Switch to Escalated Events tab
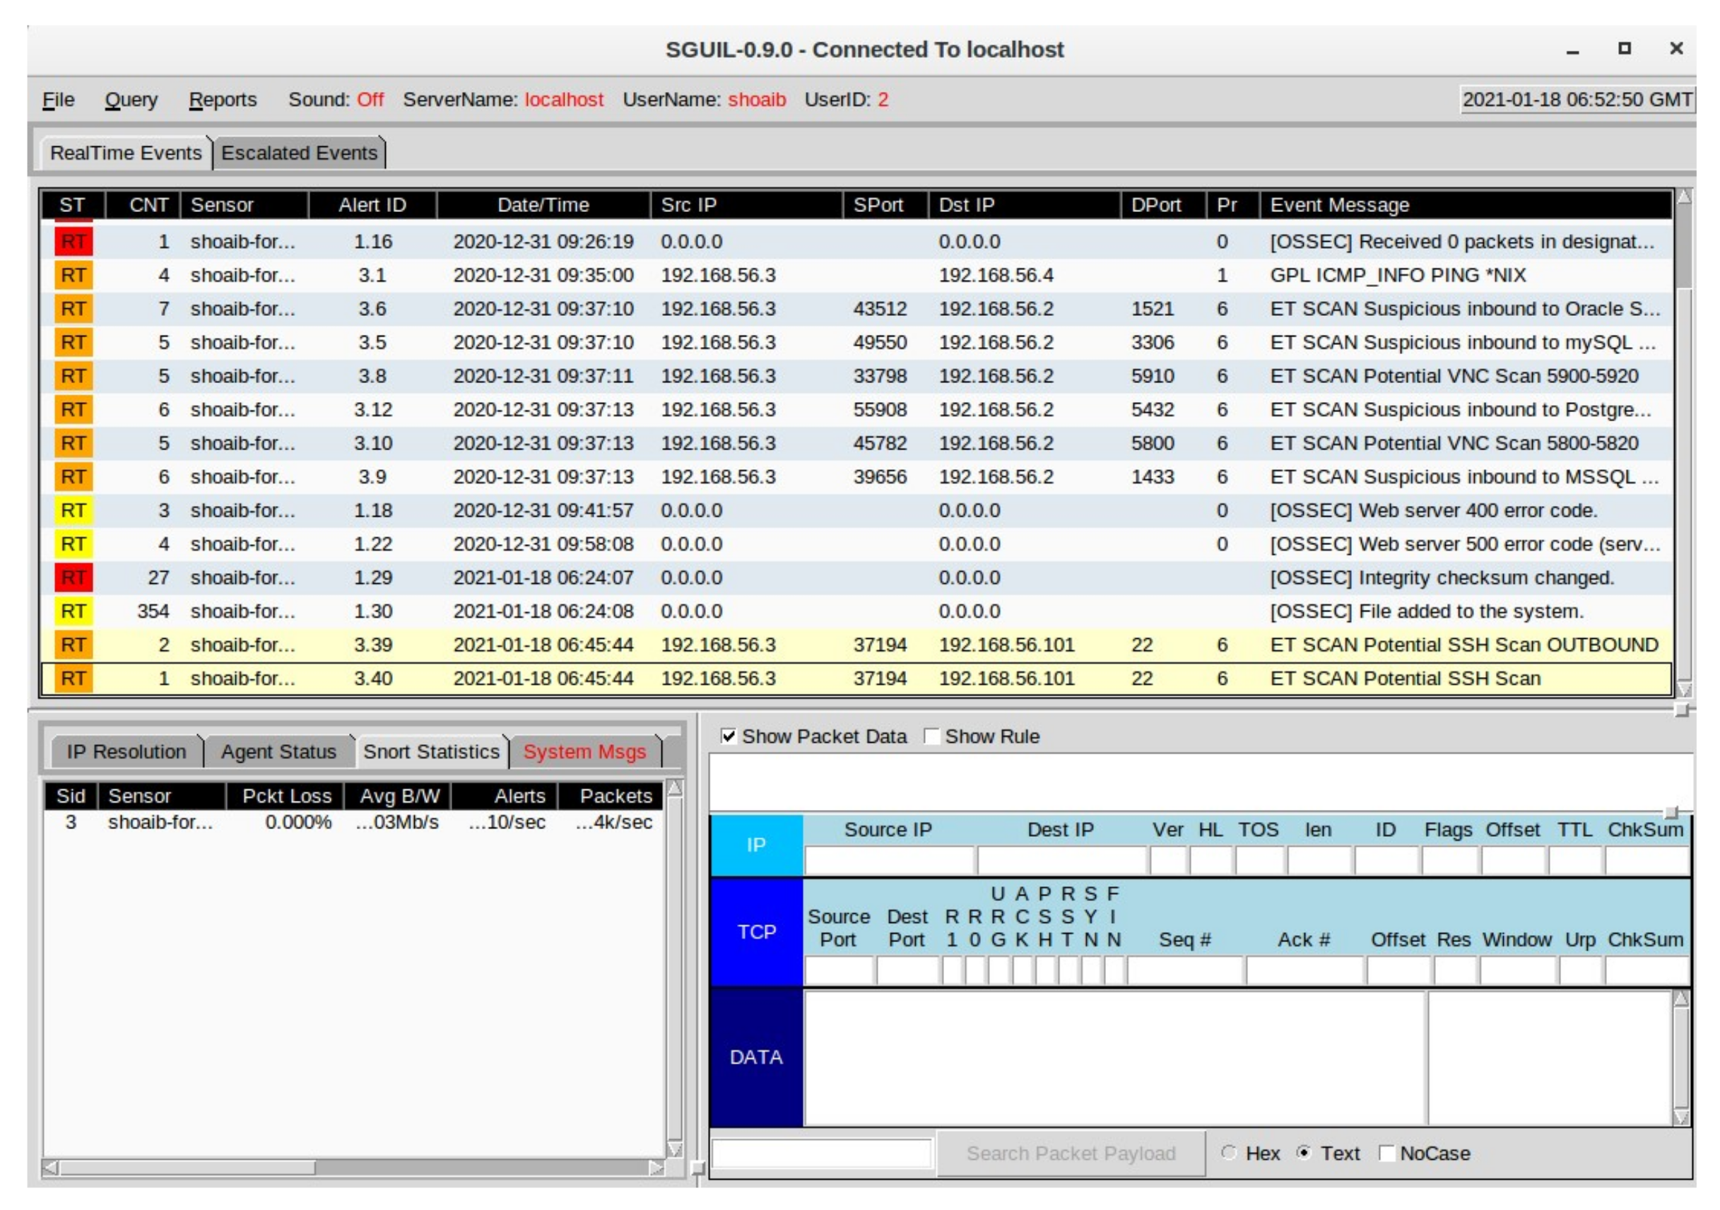1720x1210 pixels. (x=299, y=153)
